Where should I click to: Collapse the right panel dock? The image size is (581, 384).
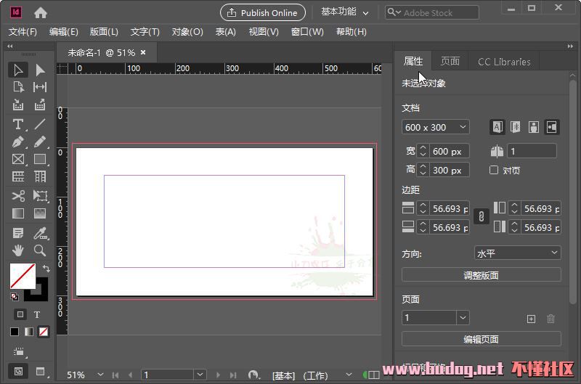pos(570,46)
